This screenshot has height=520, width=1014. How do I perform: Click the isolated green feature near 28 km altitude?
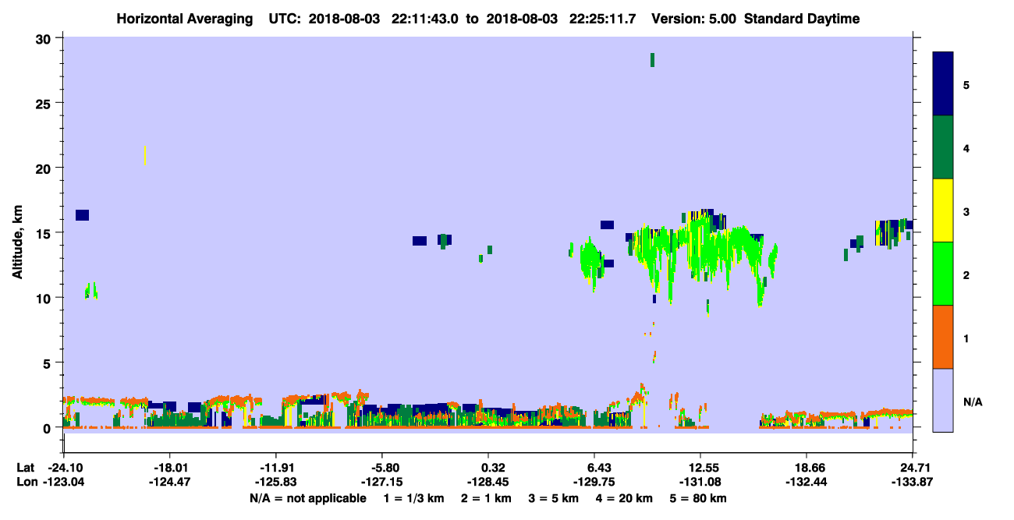click(652, 60)
